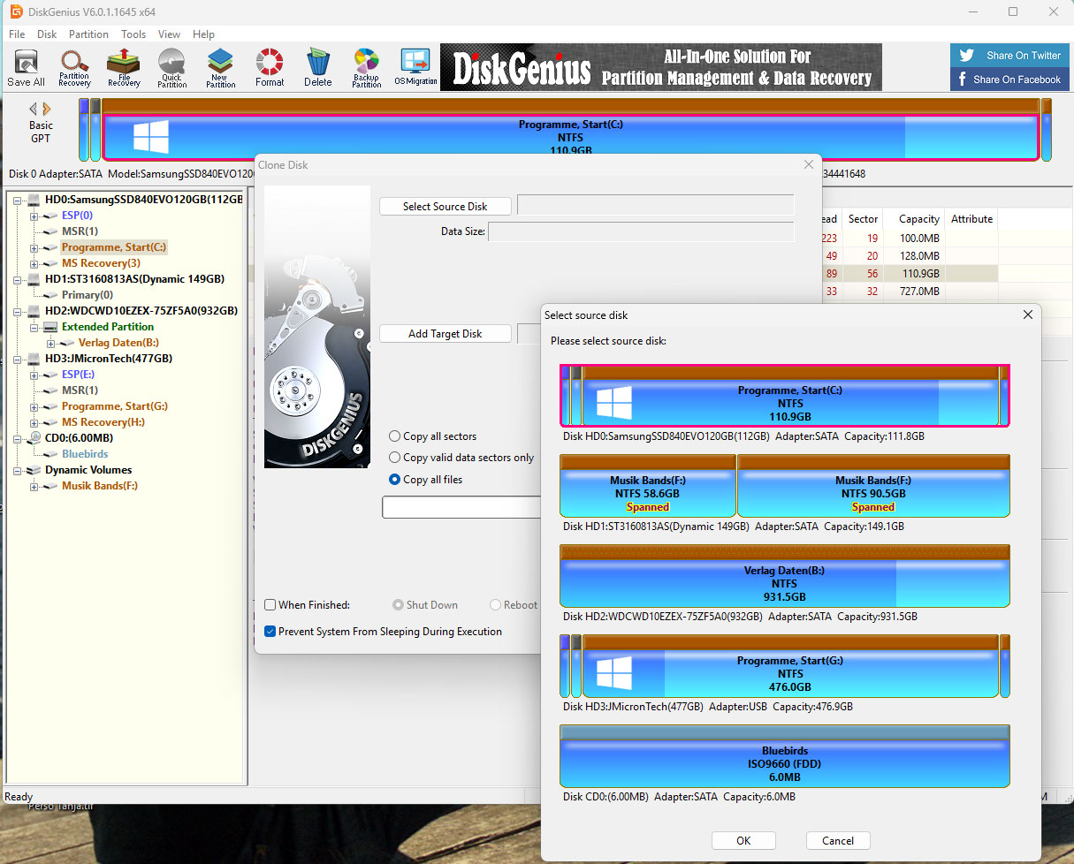Open the Tools menu

tap(133, 34)
